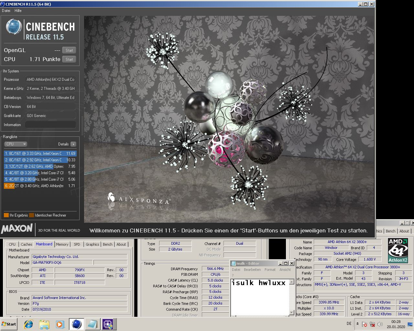Click the Windows Start button
Viewport: 414px width, 331px height.
pyautogui.click(x=9, y=324)
